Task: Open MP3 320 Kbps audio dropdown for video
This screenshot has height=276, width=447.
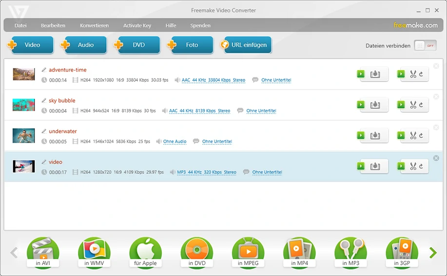Action: (x=207, y=172)
